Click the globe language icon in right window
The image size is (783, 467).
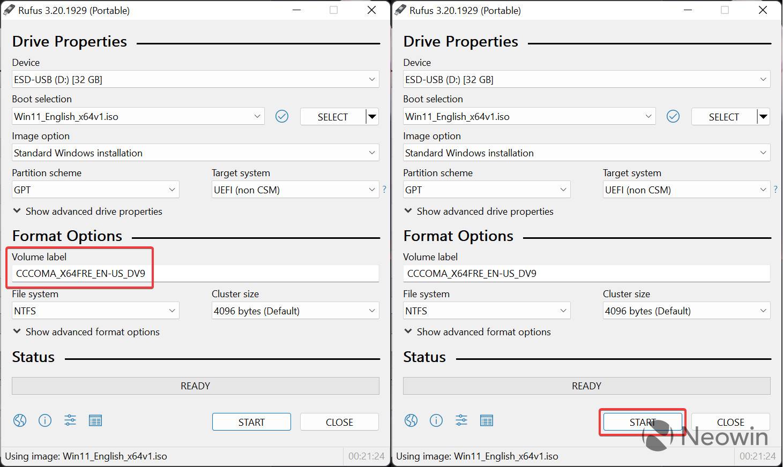click(x=411, y=421)
